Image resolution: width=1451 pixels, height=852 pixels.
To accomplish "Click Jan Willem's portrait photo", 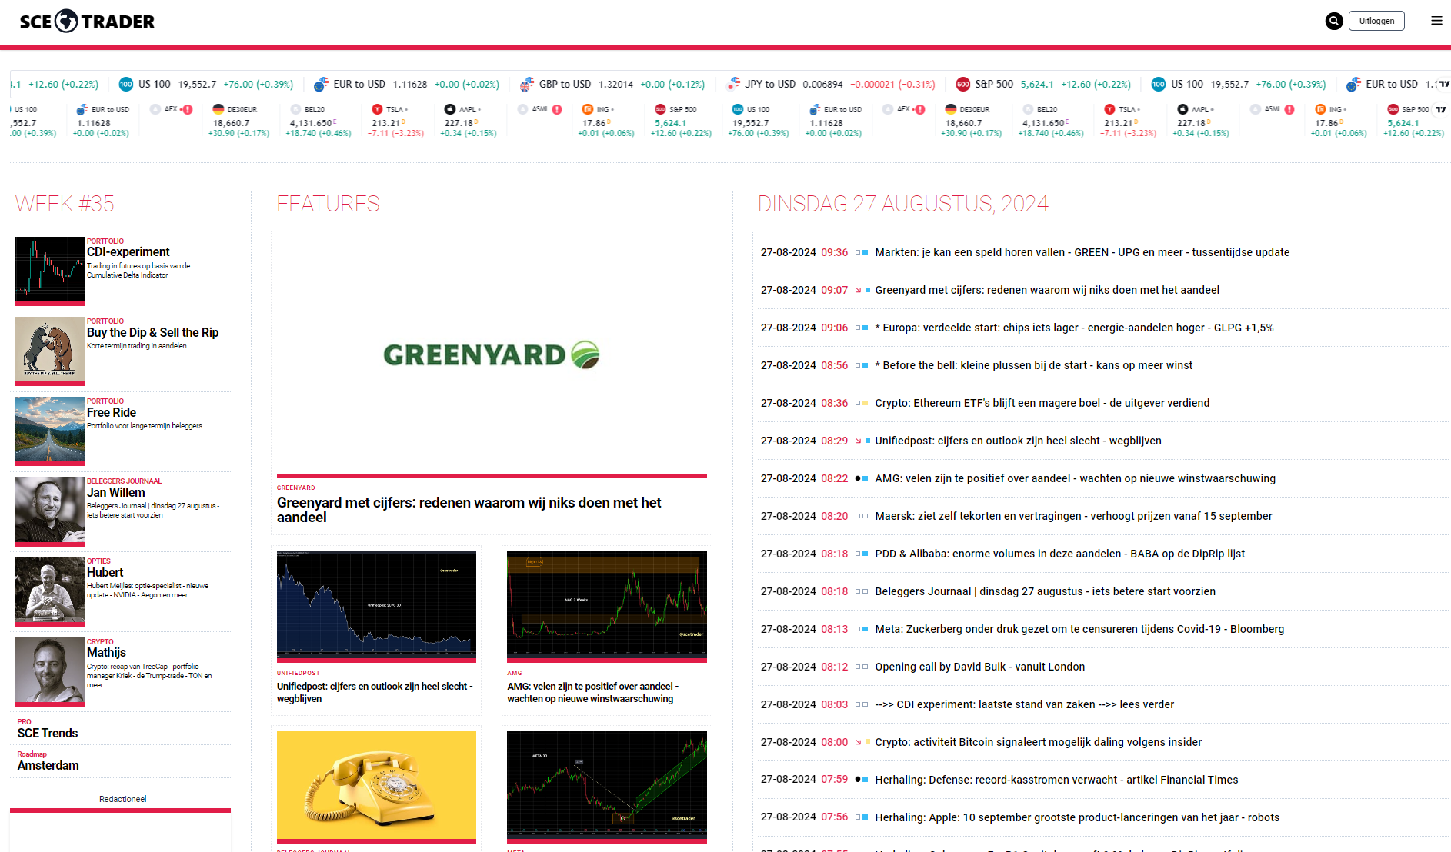I will pyautogui.click(x=49, y=511).
